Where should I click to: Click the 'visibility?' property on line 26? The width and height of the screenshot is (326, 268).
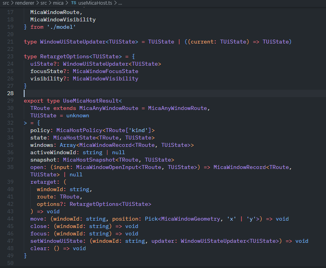point(48,78)
